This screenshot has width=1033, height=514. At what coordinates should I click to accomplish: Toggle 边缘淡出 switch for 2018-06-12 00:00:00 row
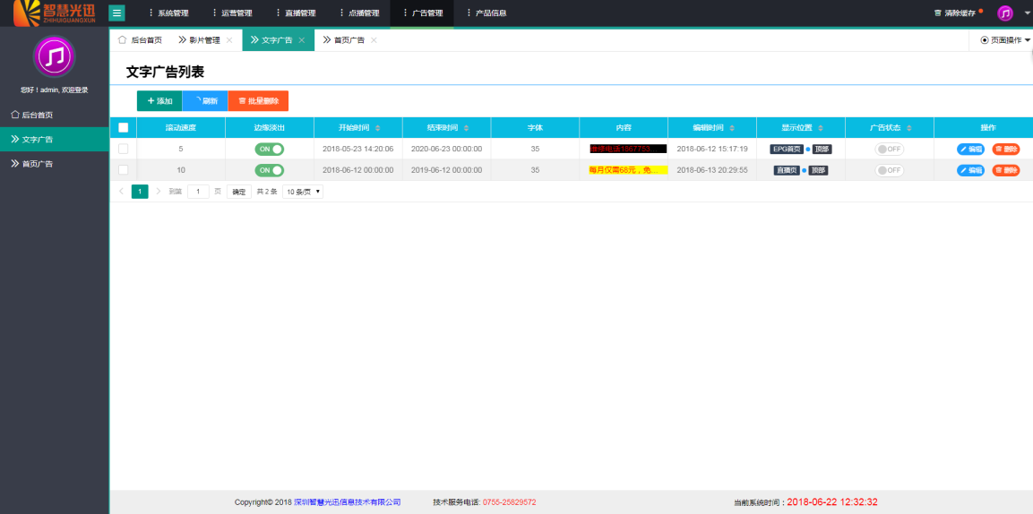[270, 170]
